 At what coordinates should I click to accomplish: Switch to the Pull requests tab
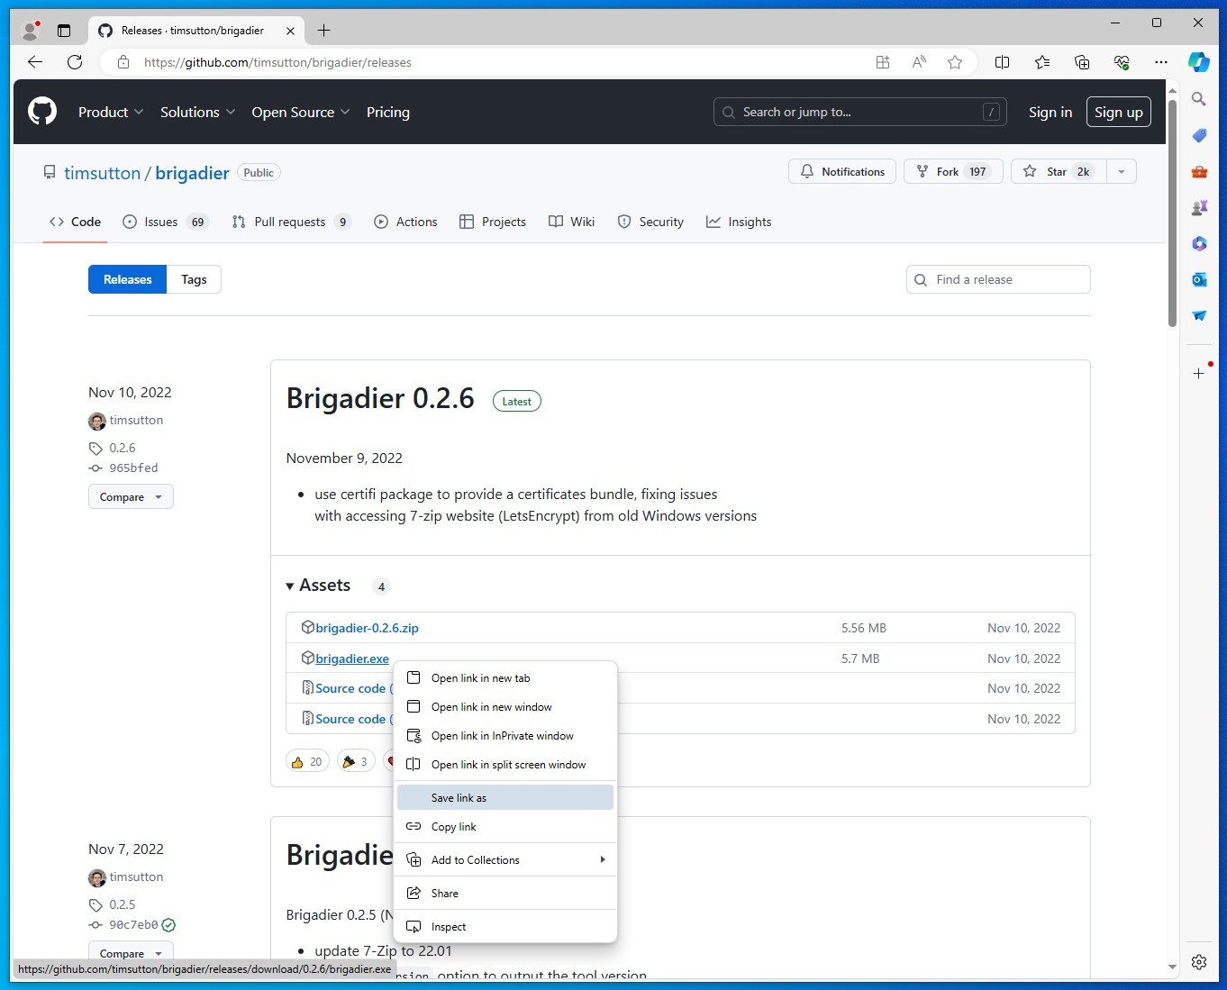pos(291,222)
